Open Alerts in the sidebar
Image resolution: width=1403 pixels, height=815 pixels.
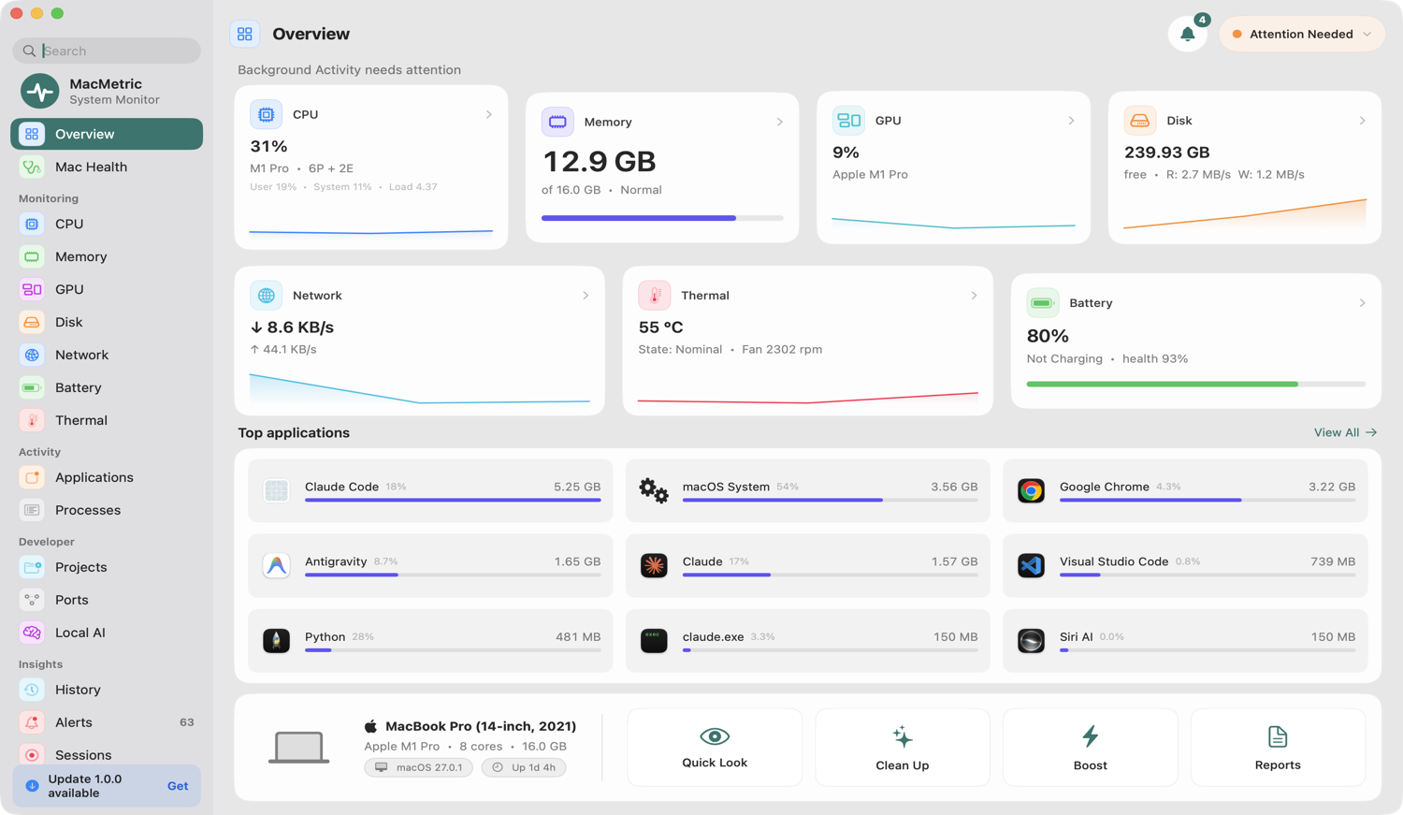107,722
